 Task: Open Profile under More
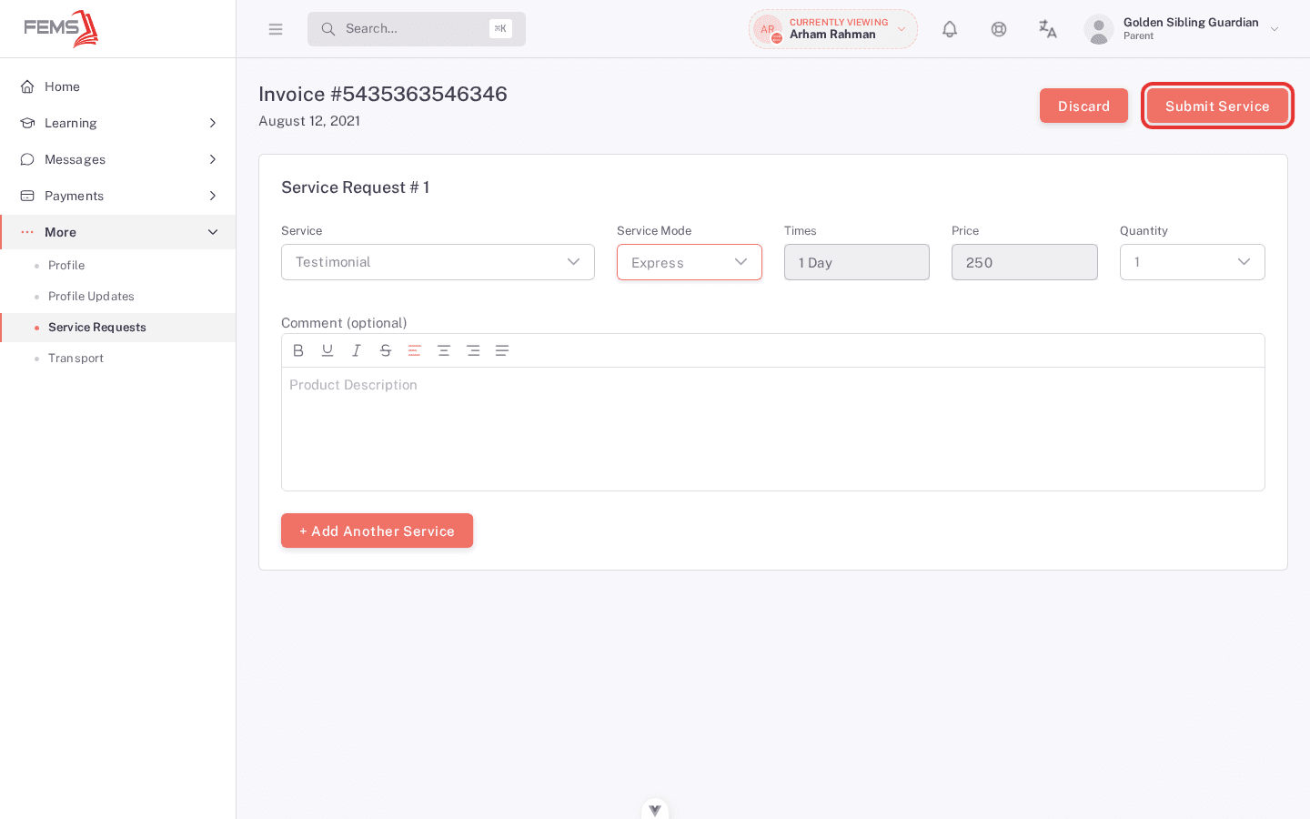(118, 266)
